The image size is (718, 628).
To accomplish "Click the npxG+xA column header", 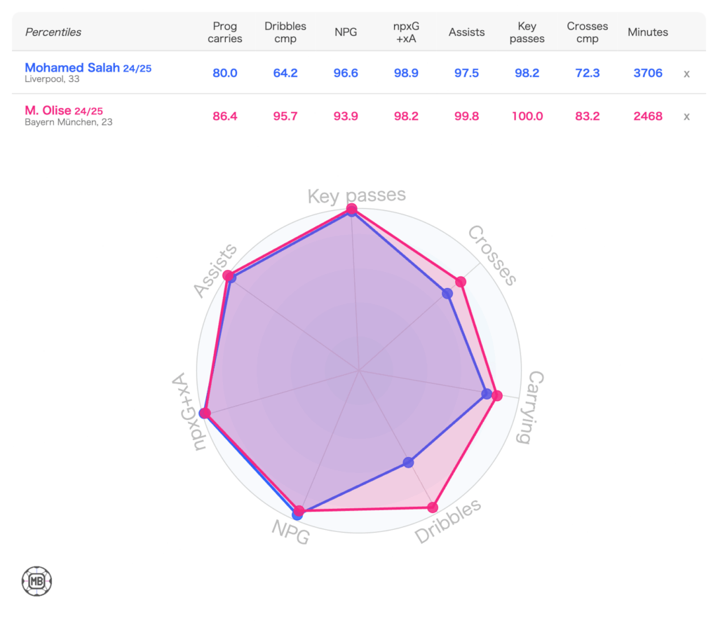I will tap(407, 32).
